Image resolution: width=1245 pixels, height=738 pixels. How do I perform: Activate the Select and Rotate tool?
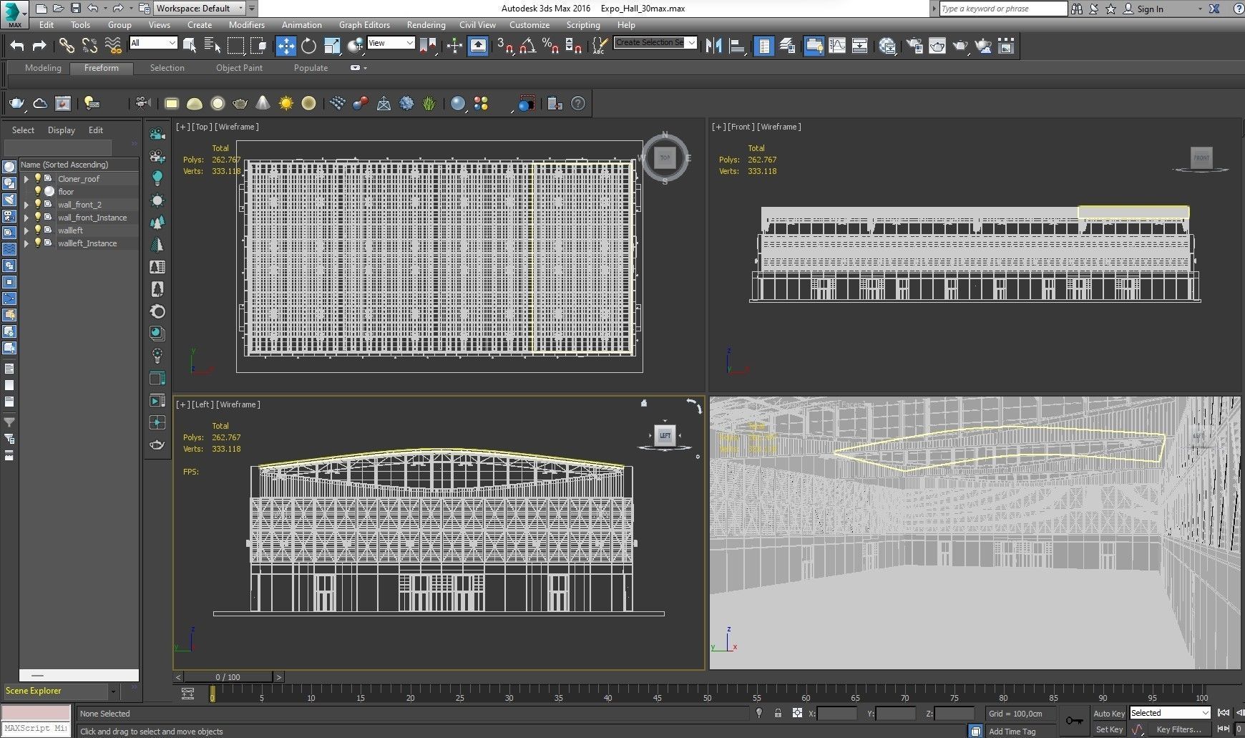[x=308, y=46]
